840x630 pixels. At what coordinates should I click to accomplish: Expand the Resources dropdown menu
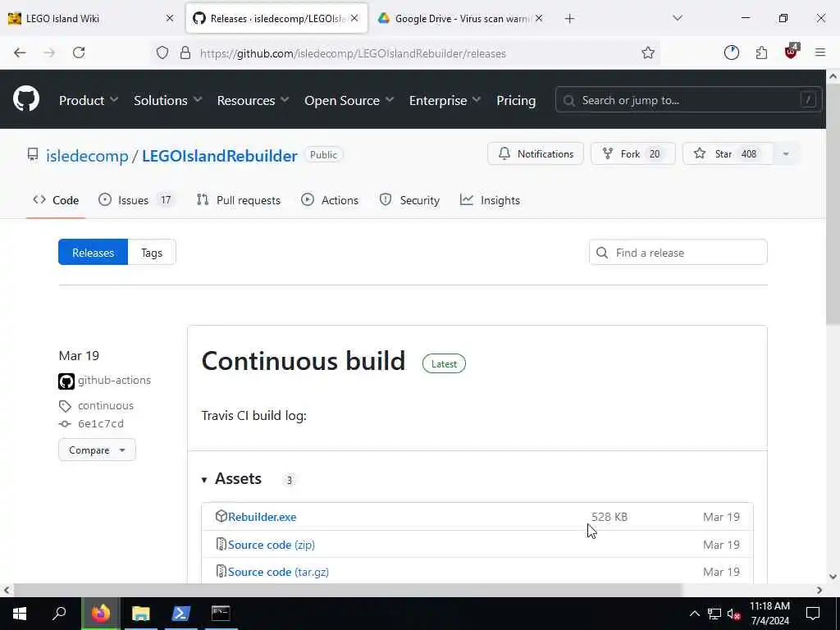253,100
